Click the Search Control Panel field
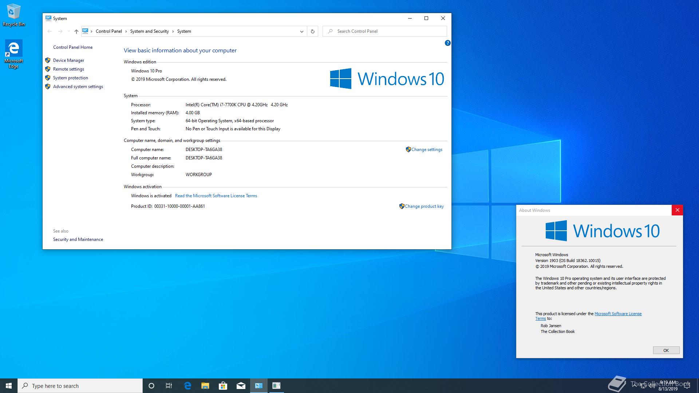The height and width of the screenshot is (393, 699). [x=384, y=31]
